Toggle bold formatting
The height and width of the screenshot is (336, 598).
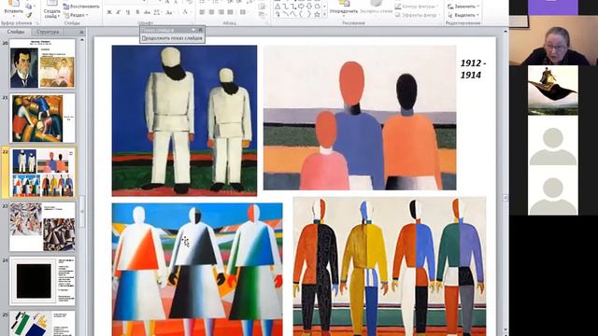[109, 12]
